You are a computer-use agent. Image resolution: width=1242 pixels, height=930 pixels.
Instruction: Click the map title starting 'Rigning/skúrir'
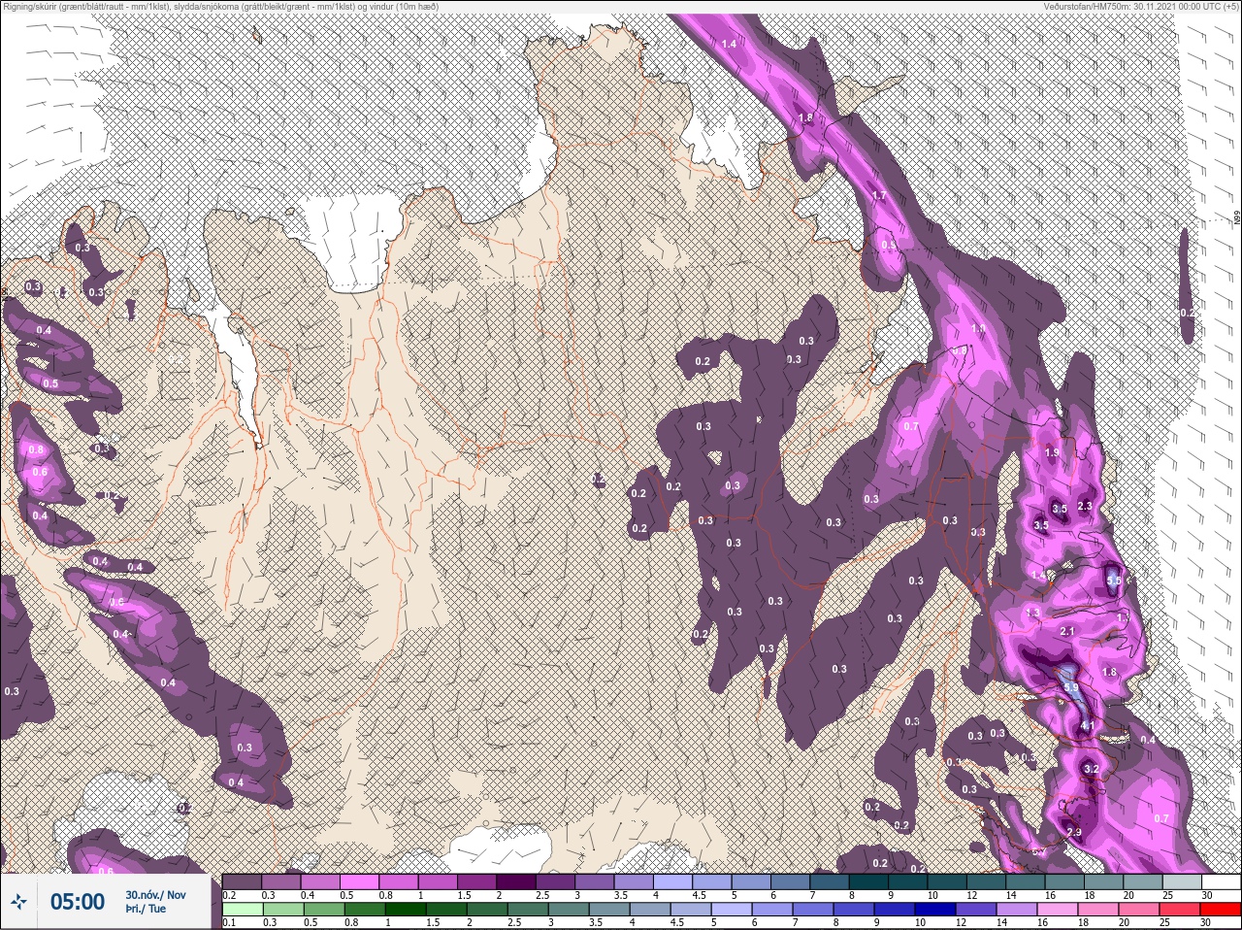point(221,6)
